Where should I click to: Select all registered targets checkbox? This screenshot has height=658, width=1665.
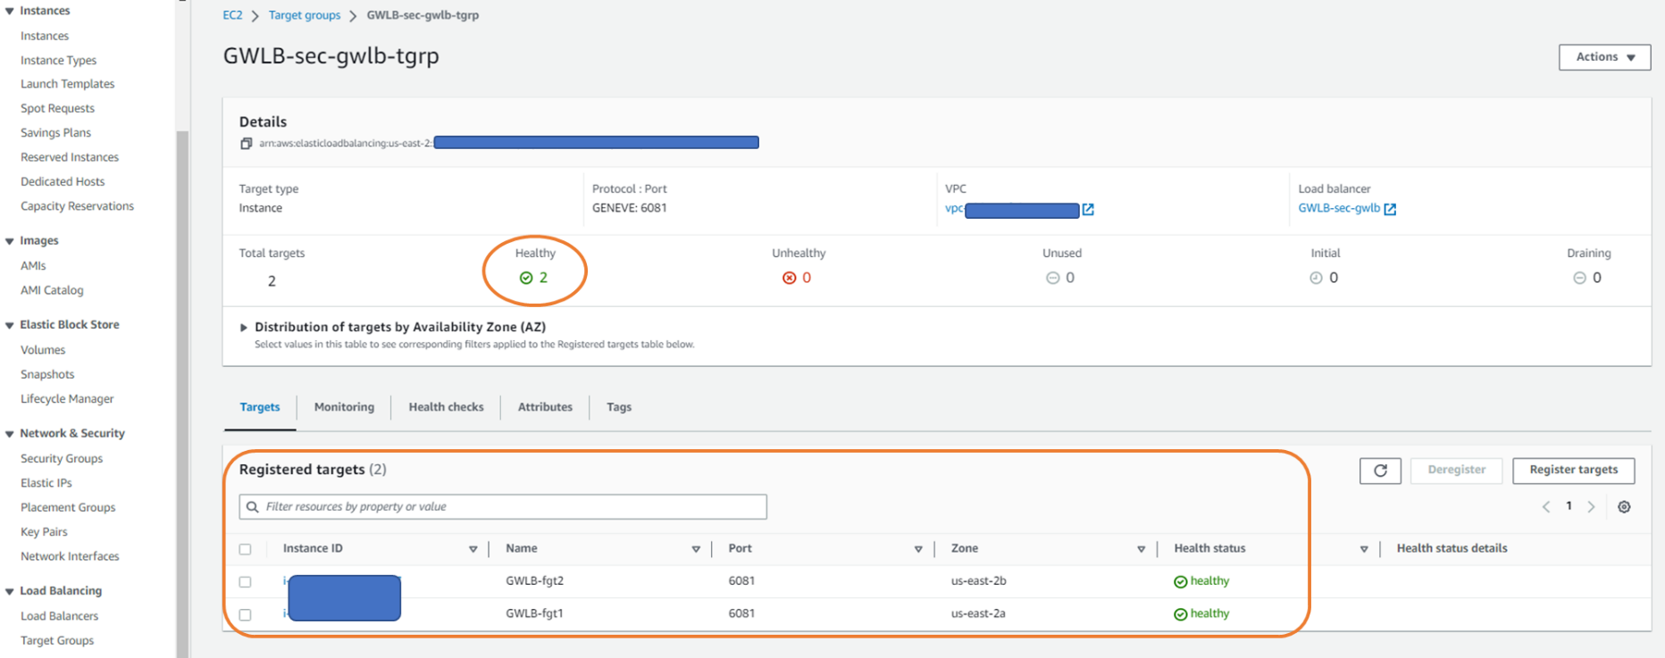246,549
